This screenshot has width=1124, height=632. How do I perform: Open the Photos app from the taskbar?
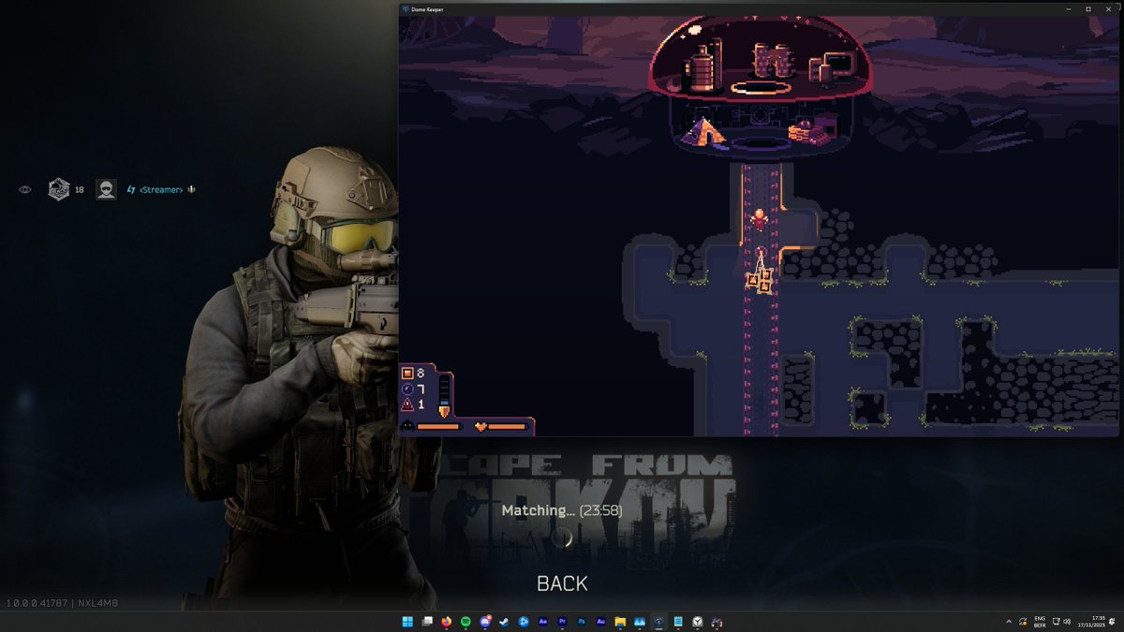[640, 622]
